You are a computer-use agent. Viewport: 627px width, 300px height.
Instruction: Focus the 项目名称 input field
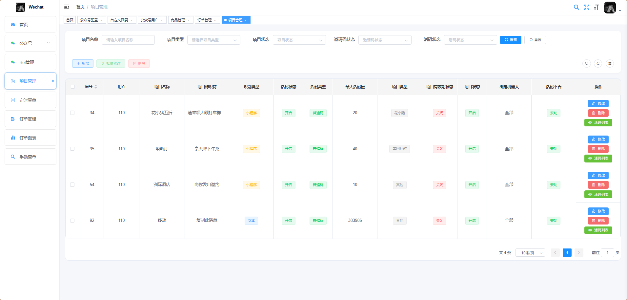coord(128,40)
